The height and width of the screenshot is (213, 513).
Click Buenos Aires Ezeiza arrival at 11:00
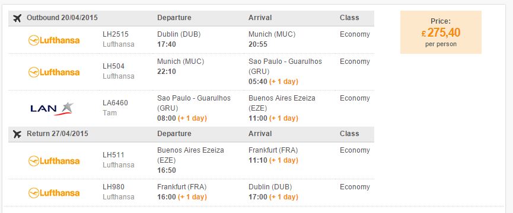point(282,108)
